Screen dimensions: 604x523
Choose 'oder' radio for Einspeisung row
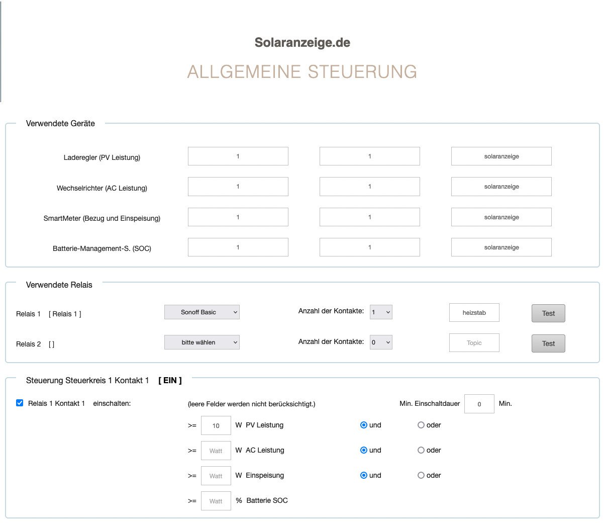[421, 475]
